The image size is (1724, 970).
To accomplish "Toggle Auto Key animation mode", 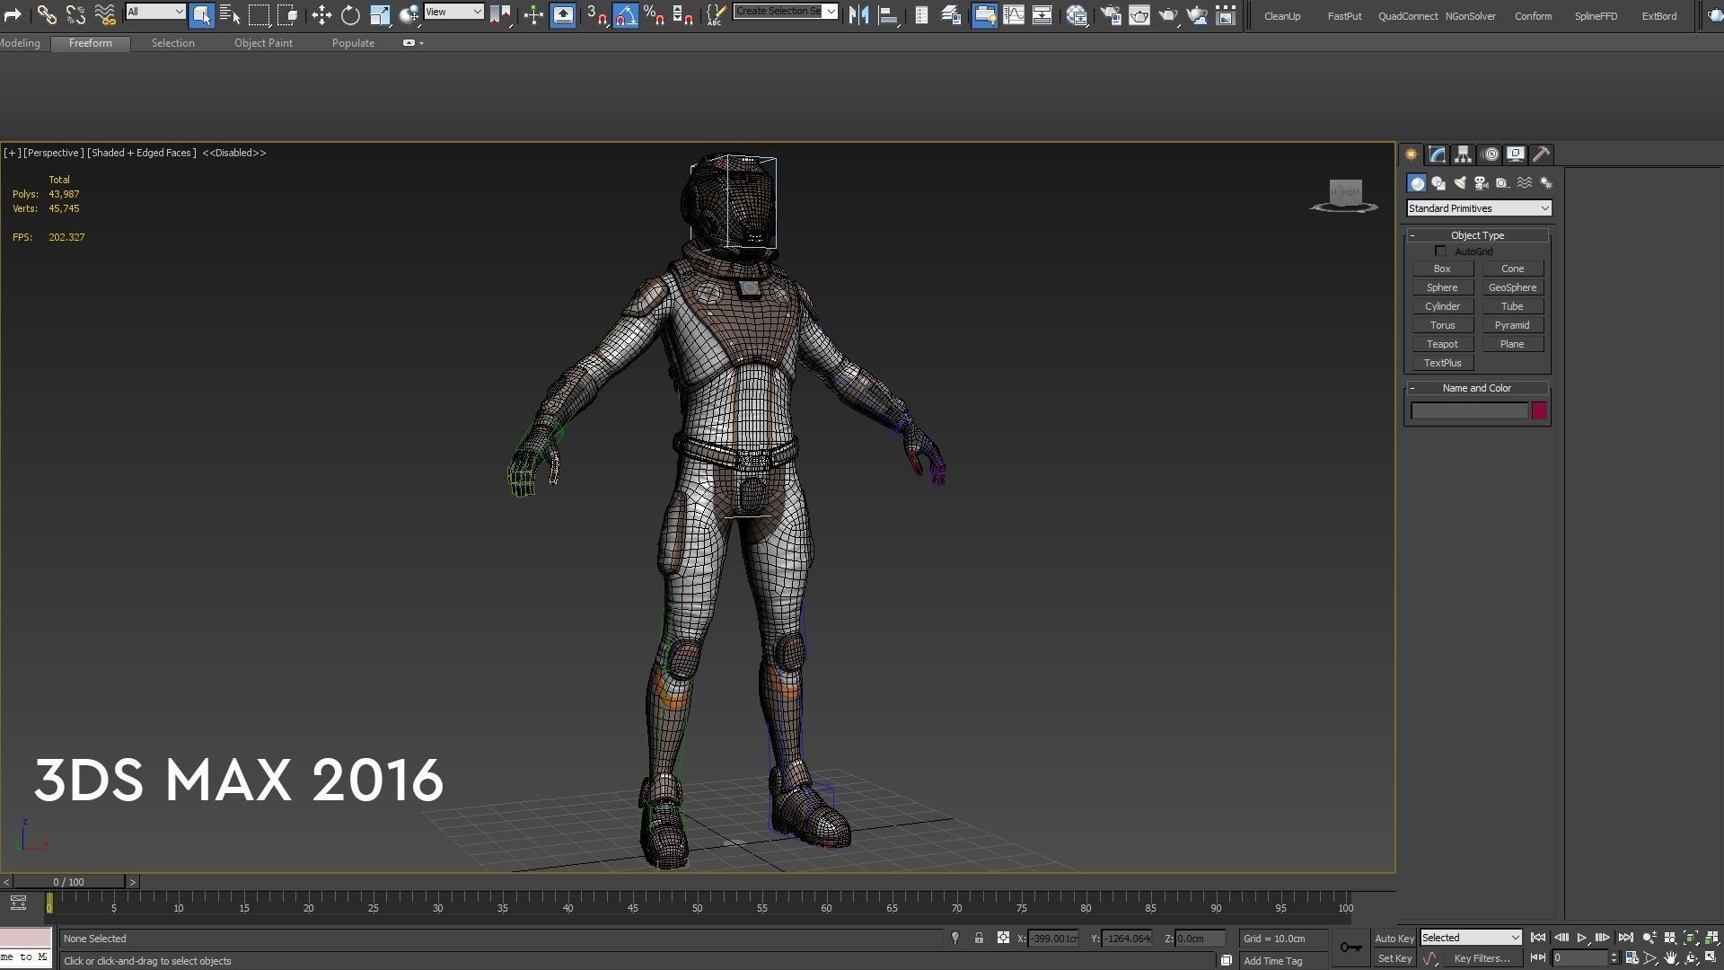I will (x=1394, y=939).
